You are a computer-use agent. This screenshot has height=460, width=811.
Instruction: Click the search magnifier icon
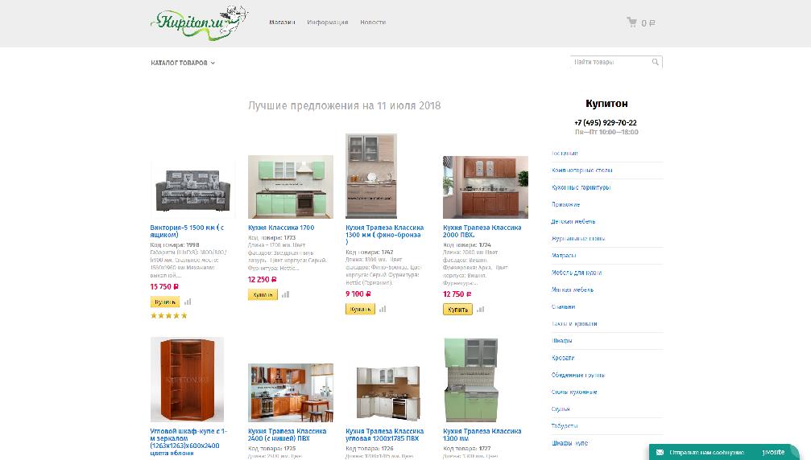pos(656,62)
